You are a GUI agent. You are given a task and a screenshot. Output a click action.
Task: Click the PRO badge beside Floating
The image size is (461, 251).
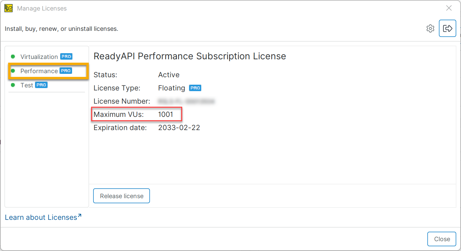(195, 88)
